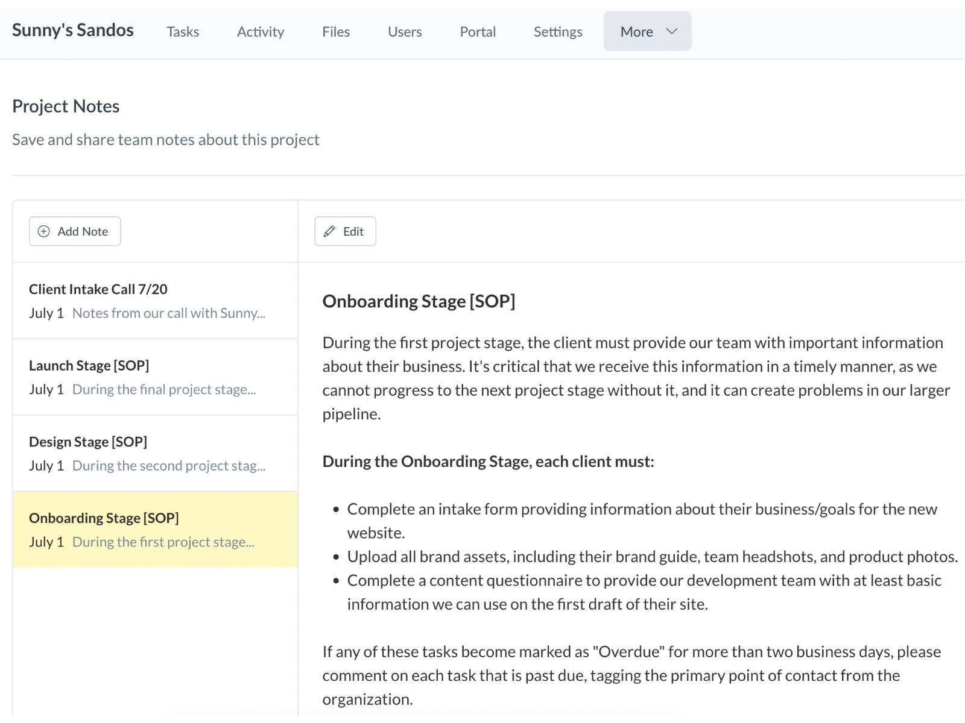The image size is (965, 723).
Task: Click the plus icon in Add Note
Action: pyautogui.click(x=44, y=231)
